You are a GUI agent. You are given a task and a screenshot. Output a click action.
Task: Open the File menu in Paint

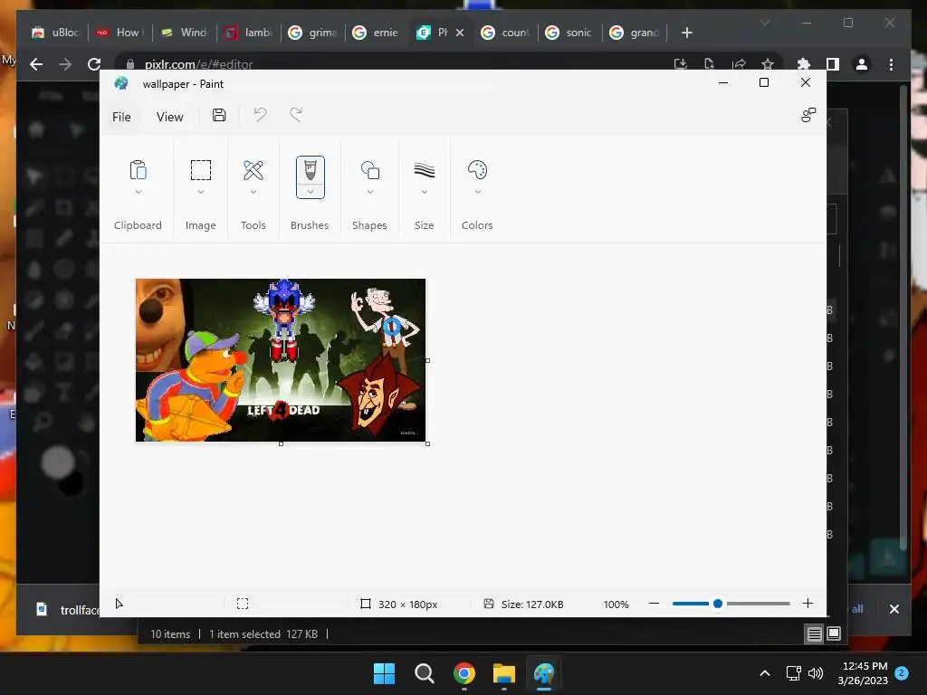coord(121,117)
